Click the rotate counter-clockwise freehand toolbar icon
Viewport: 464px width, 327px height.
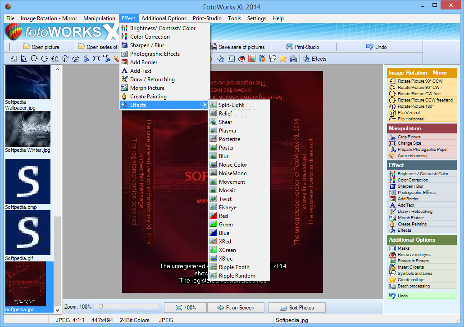coord(45,58)
